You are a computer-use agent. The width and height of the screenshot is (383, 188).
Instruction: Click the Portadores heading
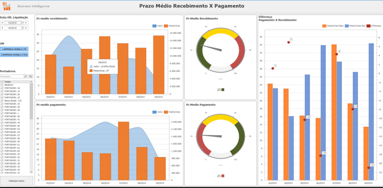tap(8, 71)
